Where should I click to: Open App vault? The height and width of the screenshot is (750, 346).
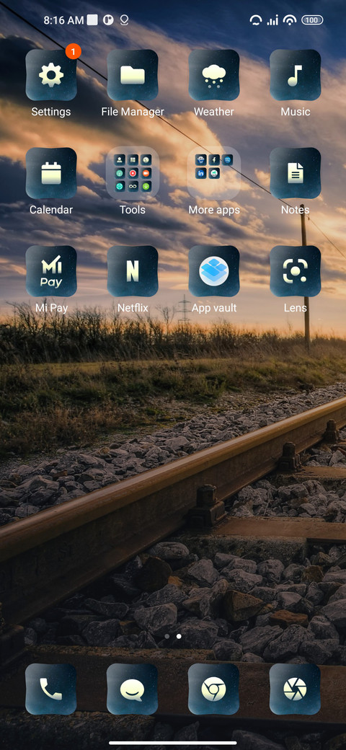click(x=213, y=271)
